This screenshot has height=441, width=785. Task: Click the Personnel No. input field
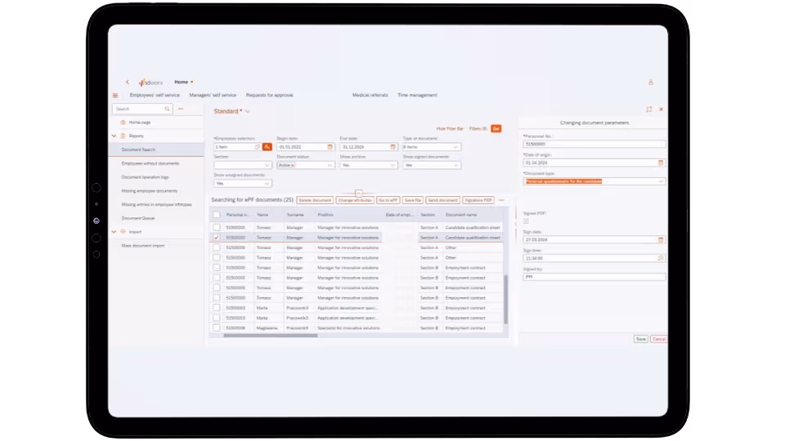pyautogui.click(x=594, y=145)
